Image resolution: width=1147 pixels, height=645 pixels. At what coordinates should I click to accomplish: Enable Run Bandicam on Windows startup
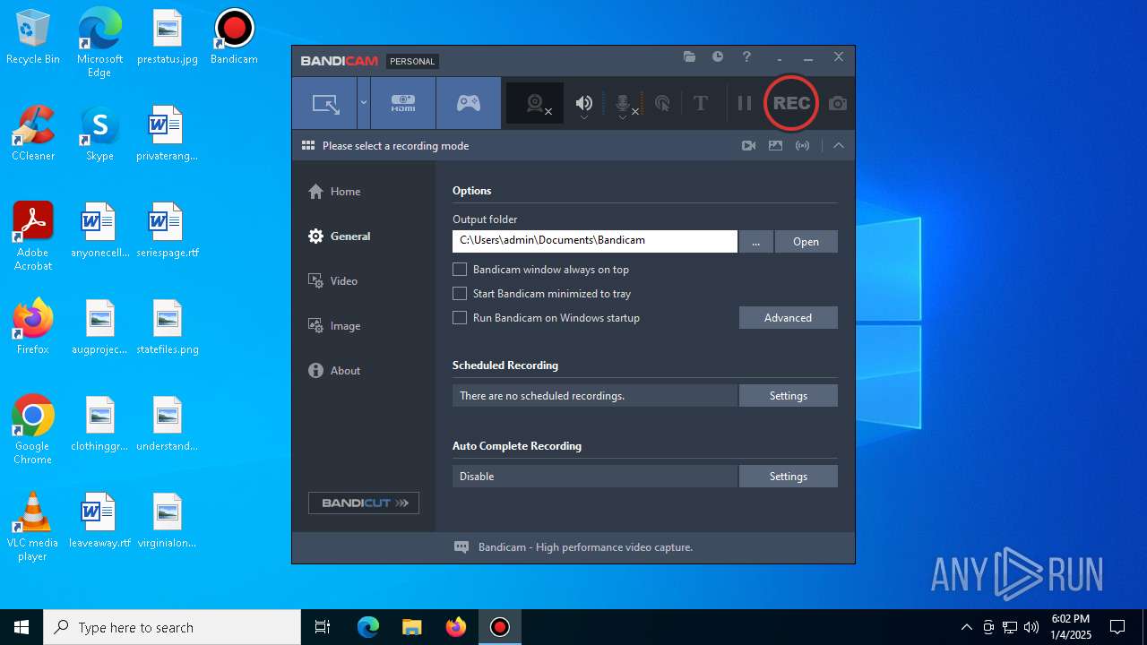[460, 317]
